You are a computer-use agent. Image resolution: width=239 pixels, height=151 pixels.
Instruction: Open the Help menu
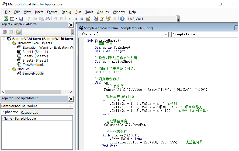point(132,12)
